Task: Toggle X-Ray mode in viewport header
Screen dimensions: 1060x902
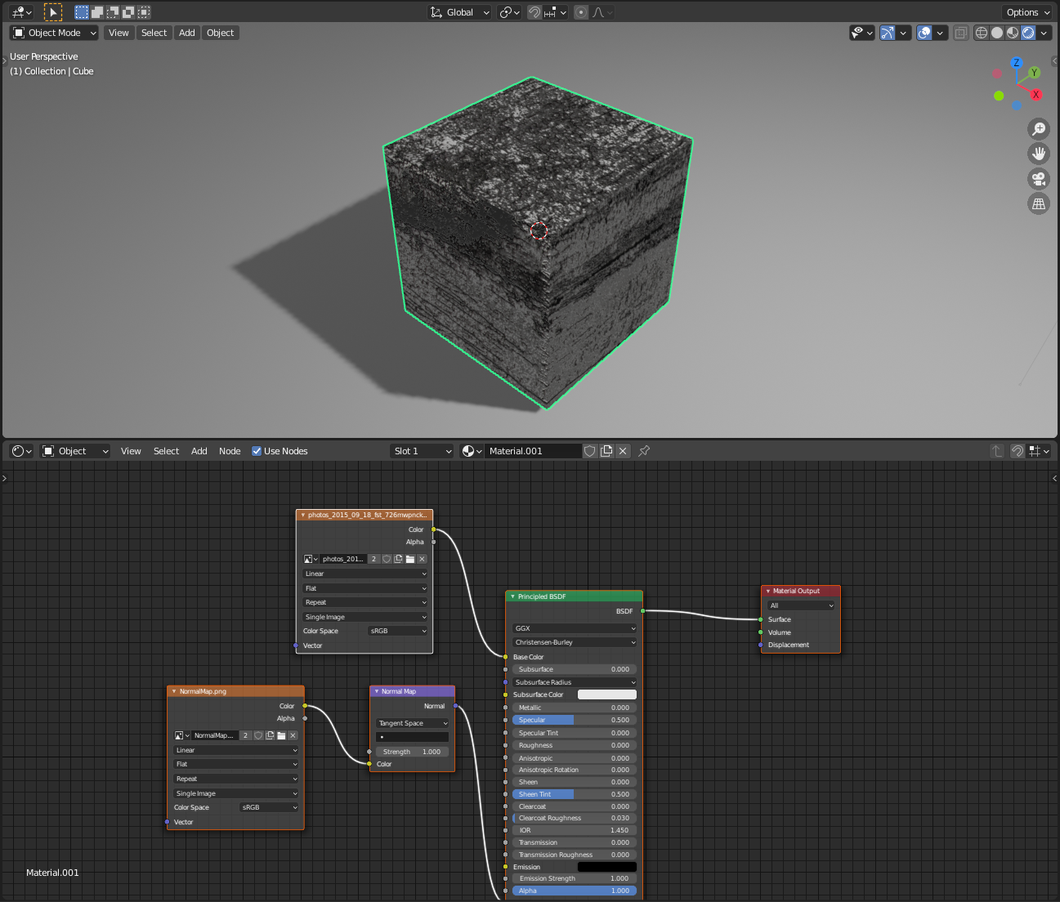Action: (960, 33)
